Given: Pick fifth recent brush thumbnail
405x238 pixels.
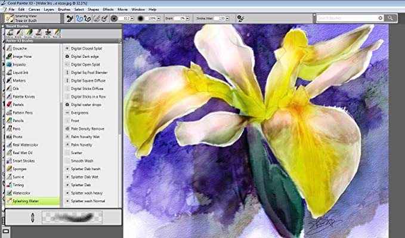Looking at the screenshot, I should pyautogui.click(x=48, y=33).
